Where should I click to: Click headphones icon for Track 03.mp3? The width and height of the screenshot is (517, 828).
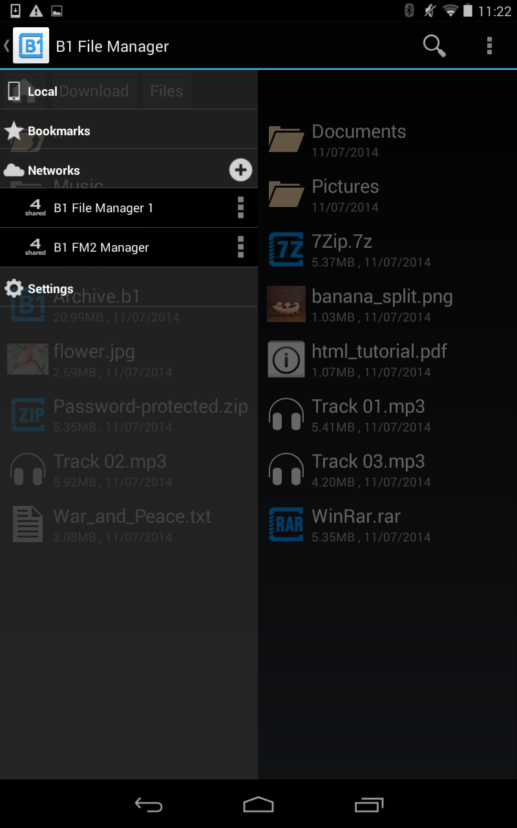click(286, 469)
